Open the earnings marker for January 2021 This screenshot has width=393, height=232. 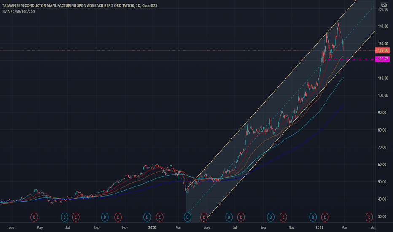tap(325, 217)
